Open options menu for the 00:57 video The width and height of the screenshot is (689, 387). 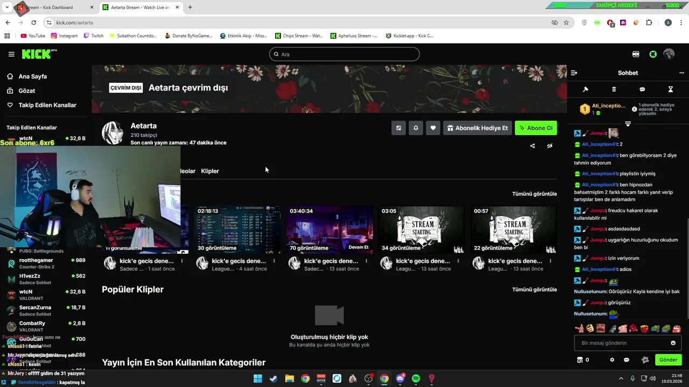point(550,261)
